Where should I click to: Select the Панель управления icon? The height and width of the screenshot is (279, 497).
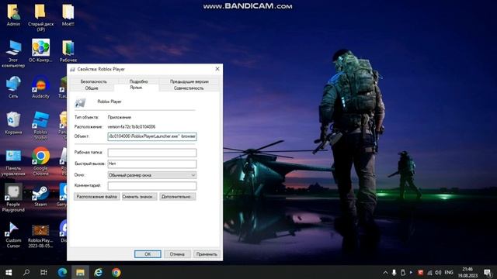pos(13,162)
